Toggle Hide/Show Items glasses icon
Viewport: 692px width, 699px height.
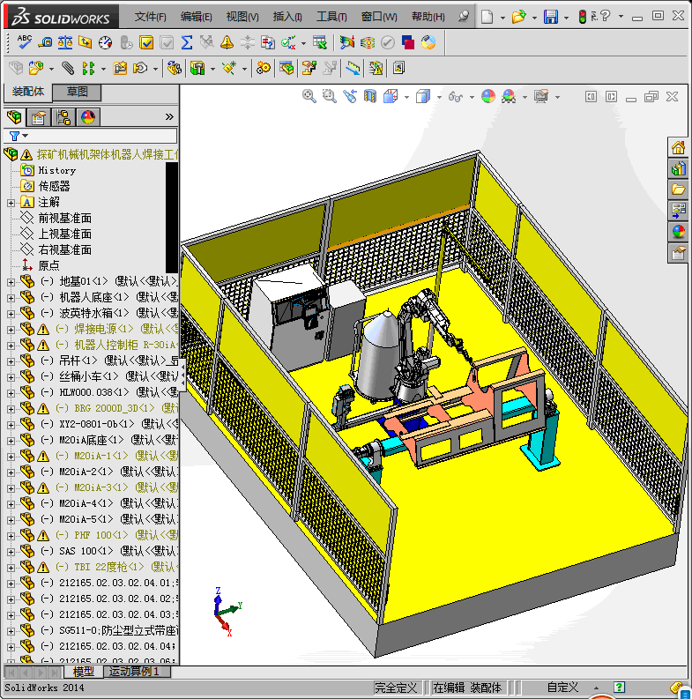click(456, 96)
